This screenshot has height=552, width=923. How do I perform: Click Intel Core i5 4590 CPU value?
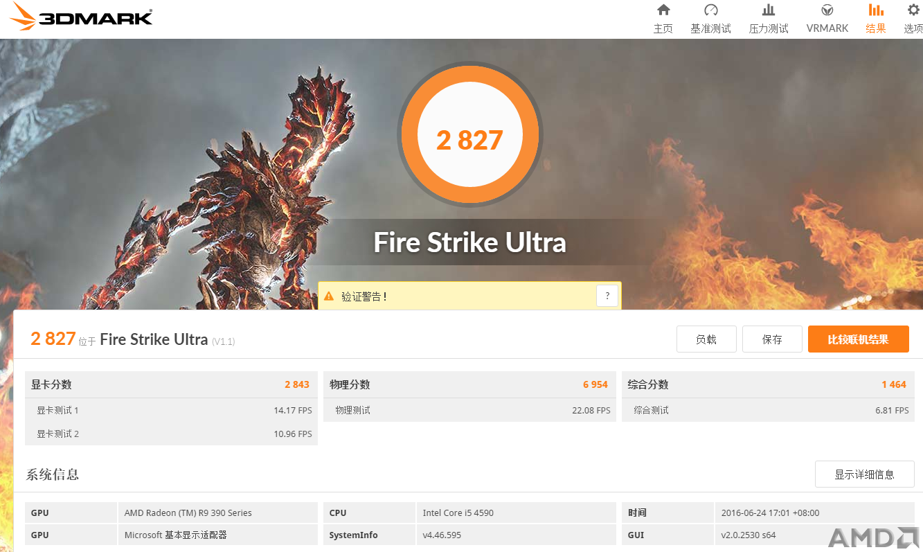click(x=458, y=513)
